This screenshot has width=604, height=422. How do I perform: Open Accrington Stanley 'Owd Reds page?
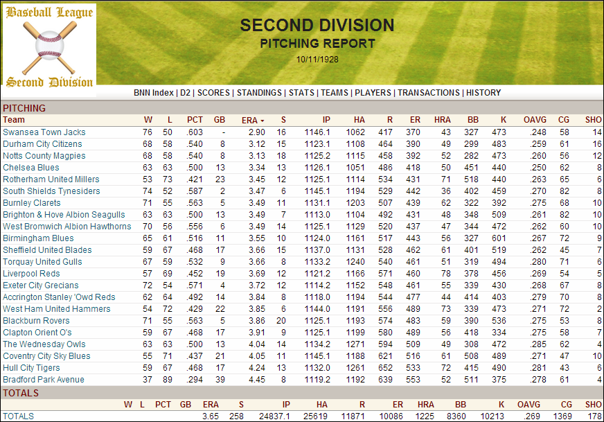(59, 297)
